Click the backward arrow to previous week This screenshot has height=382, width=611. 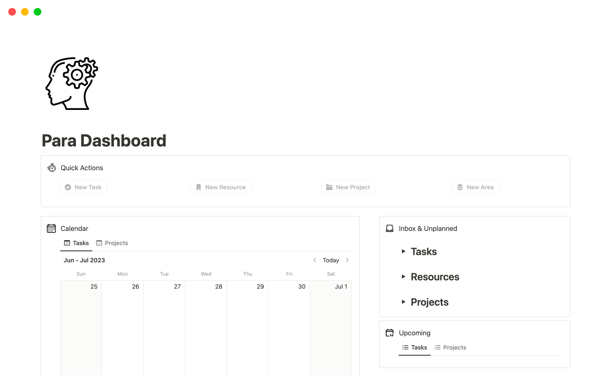point(315,260)
